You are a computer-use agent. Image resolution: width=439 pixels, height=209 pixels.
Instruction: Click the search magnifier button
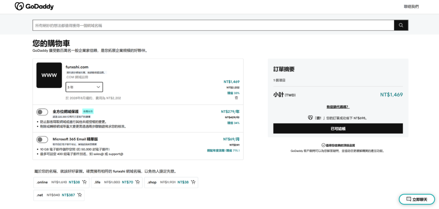tap(401, 25)
